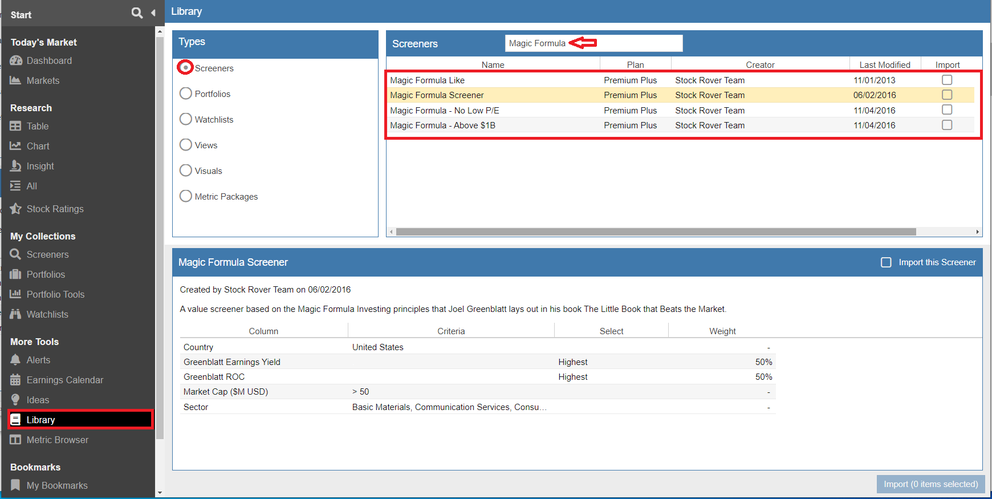Select Magic Formula - Above $1B name

coord(442,125)
